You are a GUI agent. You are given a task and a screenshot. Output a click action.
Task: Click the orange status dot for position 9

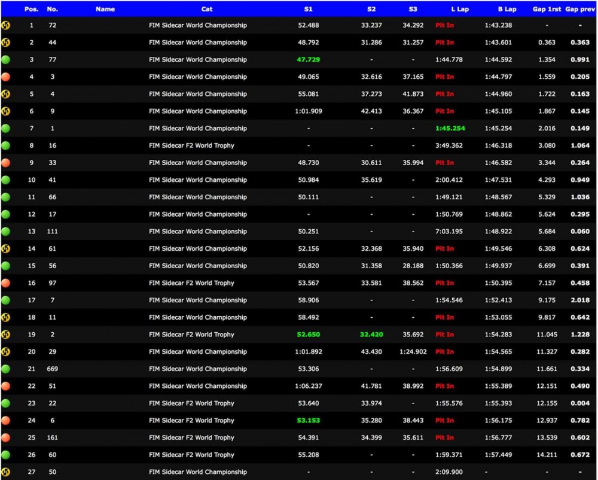[6, 163]
